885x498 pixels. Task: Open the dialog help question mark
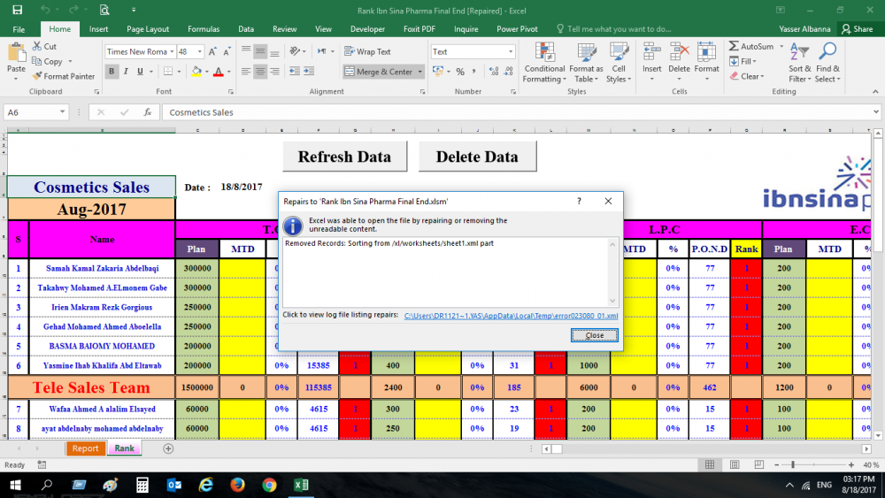point(579,201)
